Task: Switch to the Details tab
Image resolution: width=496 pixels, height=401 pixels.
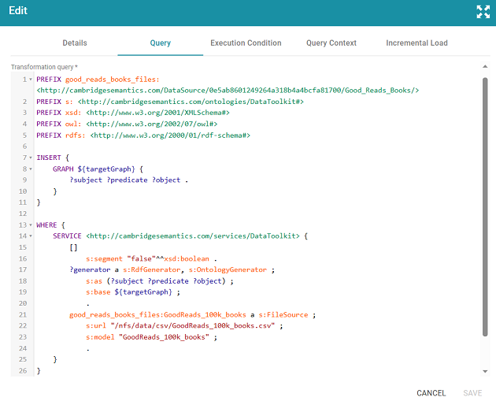Action: click(75, 43)
